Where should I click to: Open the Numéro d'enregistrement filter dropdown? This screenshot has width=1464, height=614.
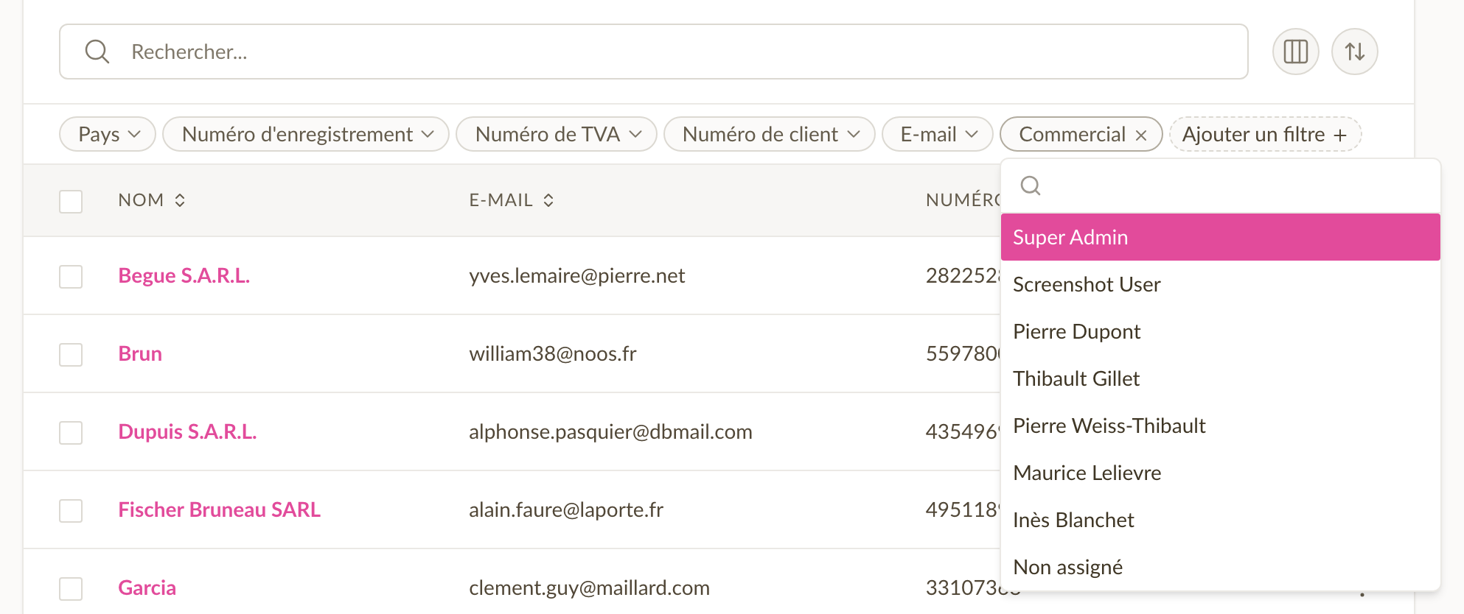(306, 134)
